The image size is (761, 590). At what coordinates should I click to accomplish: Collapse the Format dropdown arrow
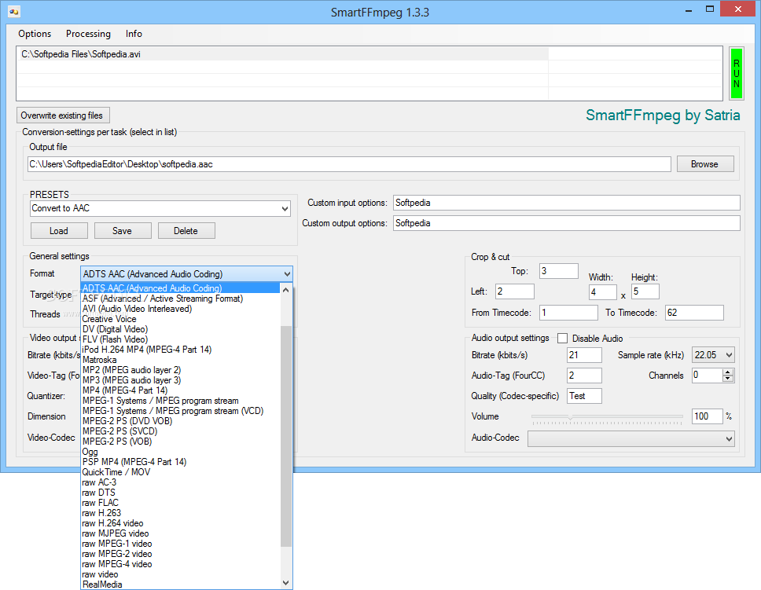click(x=287, y=274)
